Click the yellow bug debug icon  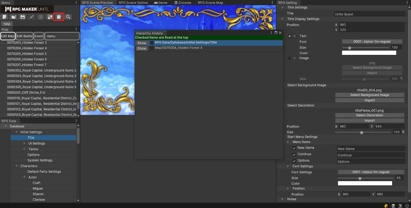point(386,206)
